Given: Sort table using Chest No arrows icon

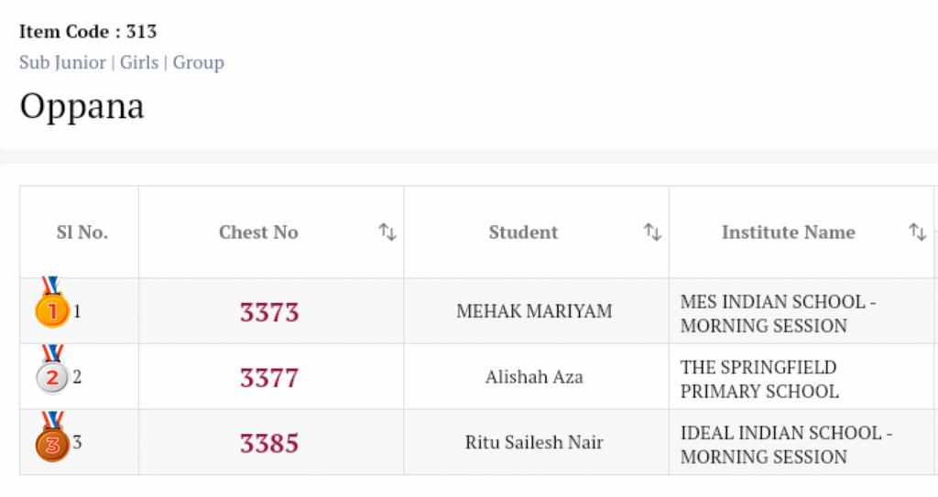Looking at the screenshot, I should click(x=387, y=232).
